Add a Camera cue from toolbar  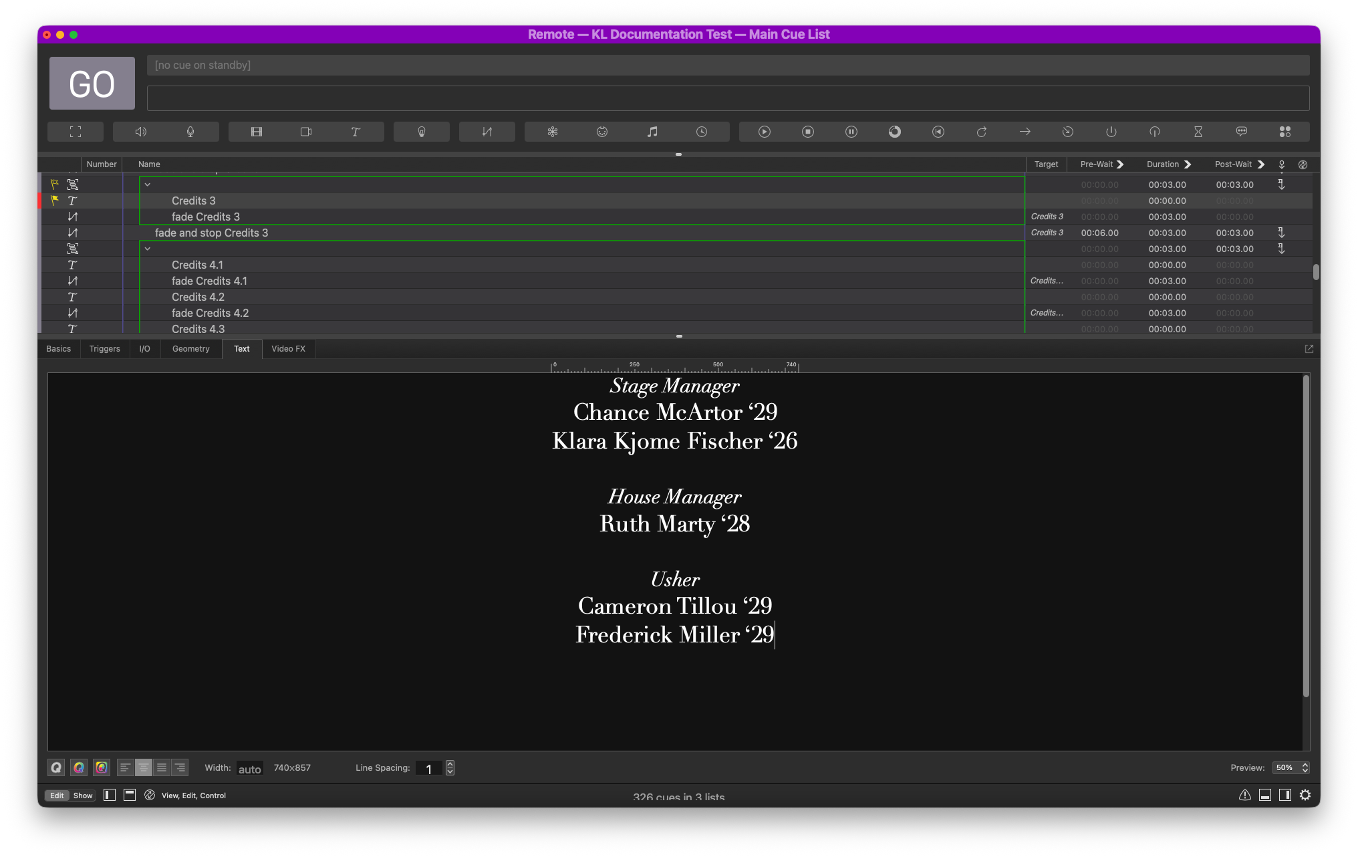point(306,132)
